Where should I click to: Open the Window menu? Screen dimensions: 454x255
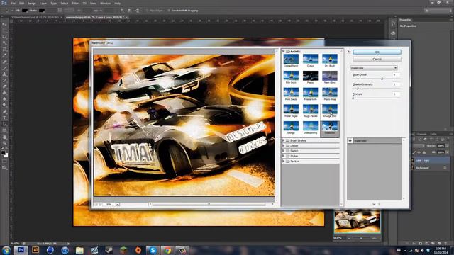point(106,3)
